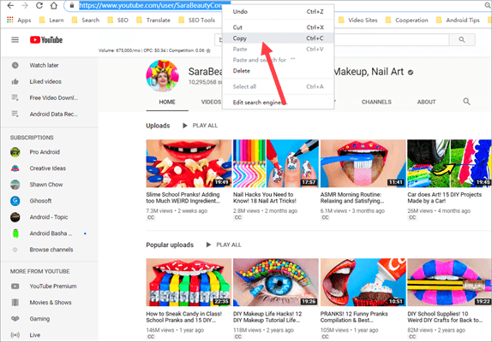Open the Pro Android subscription
The width and height of the screenshot is (492, 342).
click(x=45, y=151)
